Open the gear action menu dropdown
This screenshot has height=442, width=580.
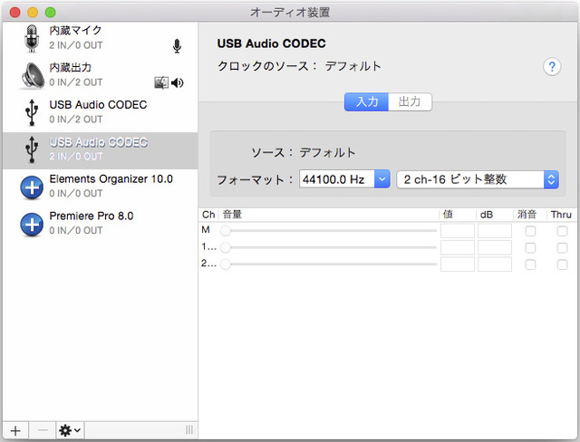coord(69,430)
